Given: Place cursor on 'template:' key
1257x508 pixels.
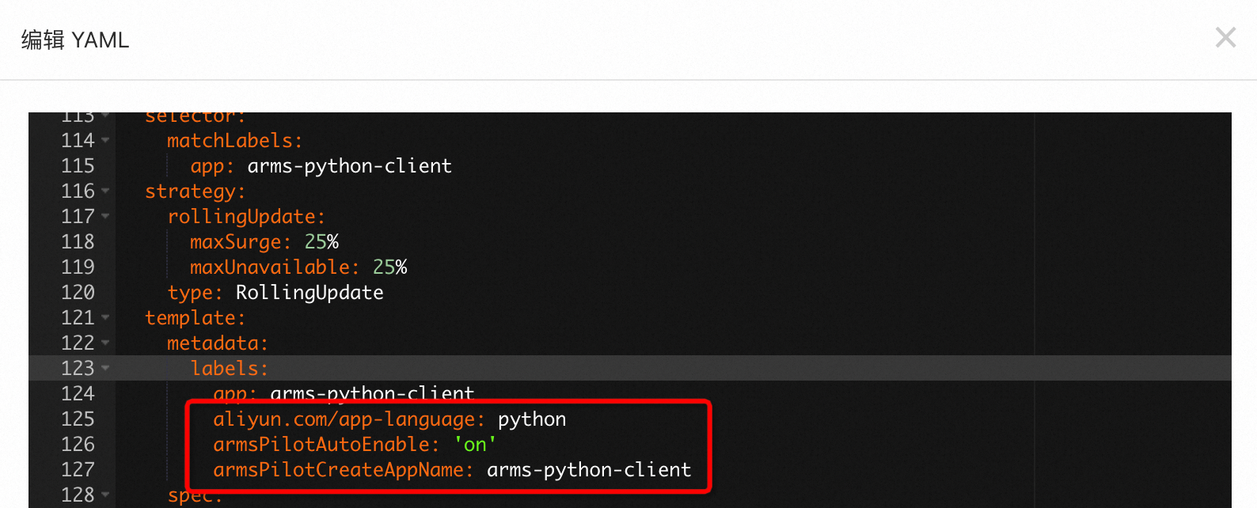Looking at the screenshot, I should point(196,318).
